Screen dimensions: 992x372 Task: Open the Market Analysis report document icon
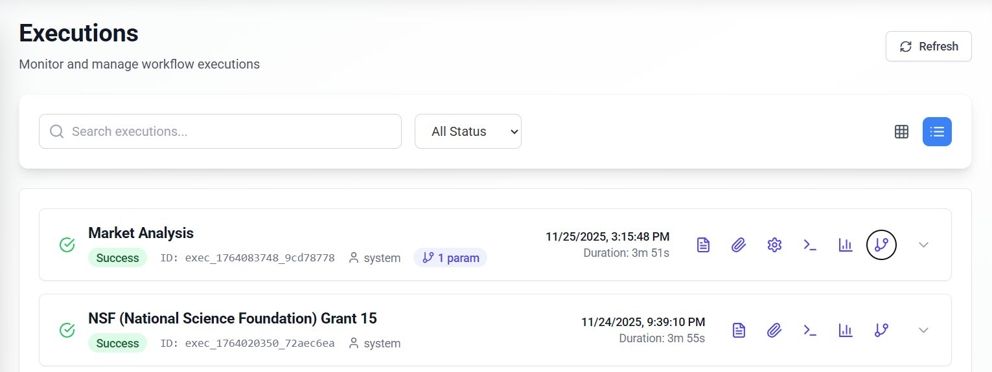(x=703, y=245)
